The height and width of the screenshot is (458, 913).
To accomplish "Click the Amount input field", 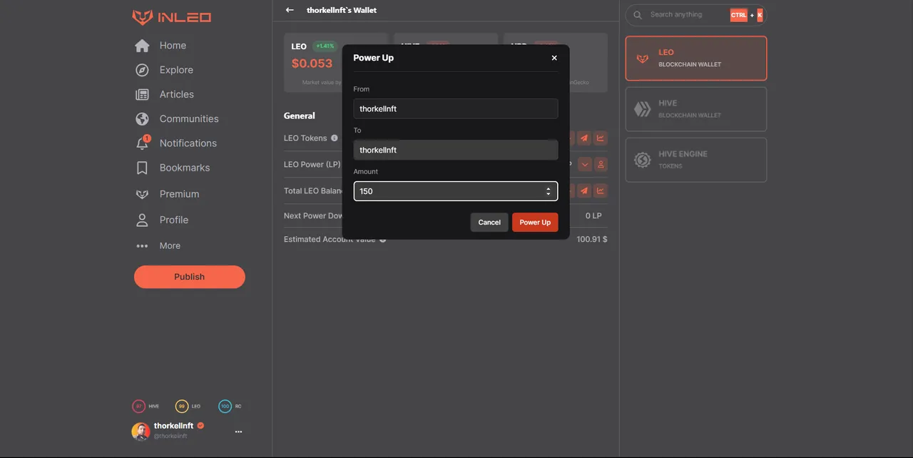I will [x=456, y=191].
